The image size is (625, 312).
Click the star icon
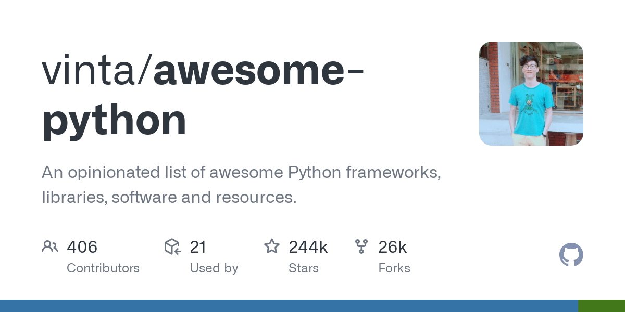tap(272, 246)
